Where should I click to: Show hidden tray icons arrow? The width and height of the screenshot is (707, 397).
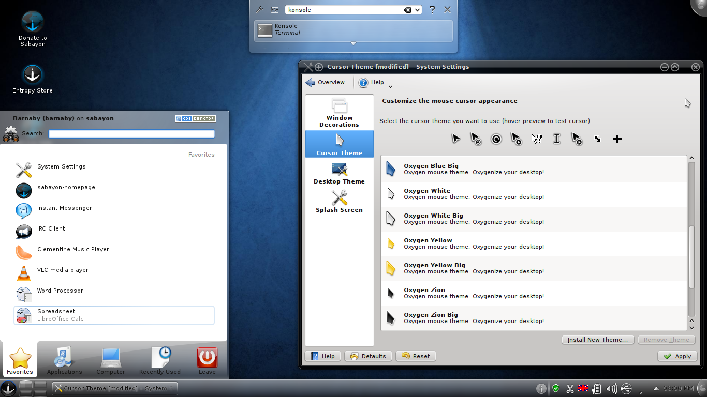point(656,388)
